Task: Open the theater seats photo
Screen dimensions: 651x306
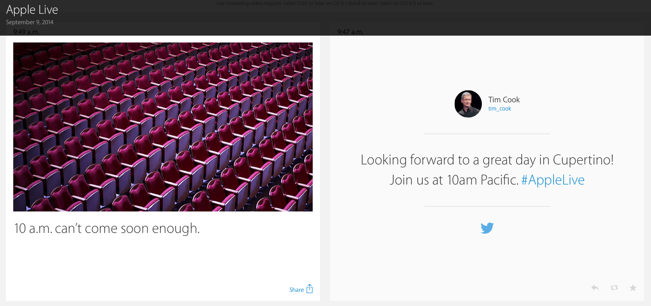Action: [x=163, y=127]
